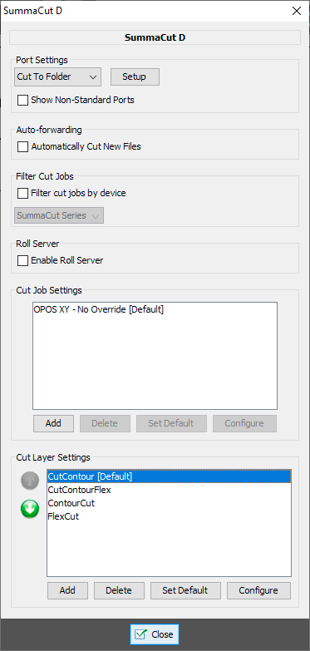
Task: Close the SummaCut D window with the X
Action: [x=297, y=11]
